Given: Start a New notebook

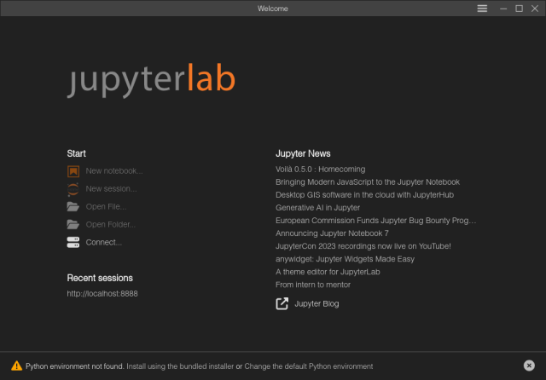Looking at the screenshot, I should (x=114, y=171).
